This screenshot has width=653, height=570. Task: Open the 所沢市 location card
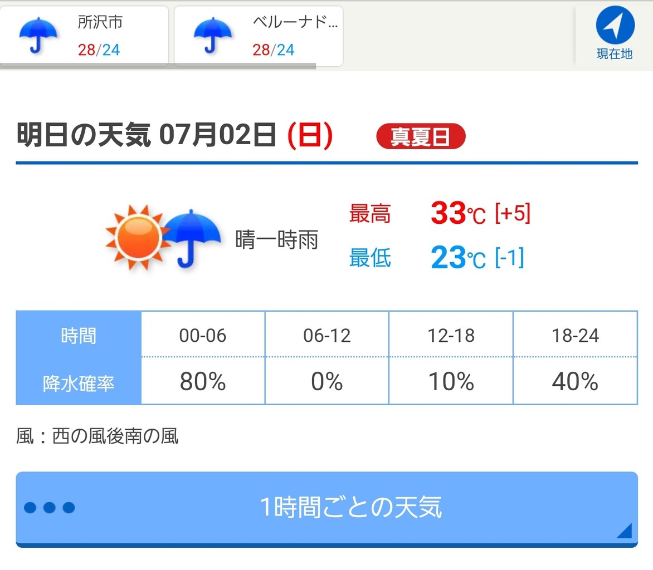84,36
